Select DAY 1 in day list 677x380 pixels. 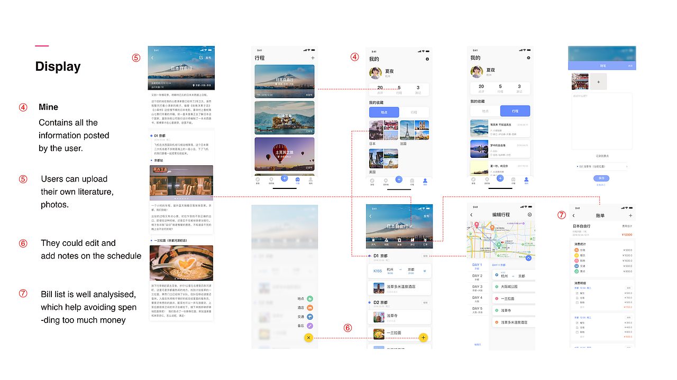pyautogui.click(x=477, y=266)
